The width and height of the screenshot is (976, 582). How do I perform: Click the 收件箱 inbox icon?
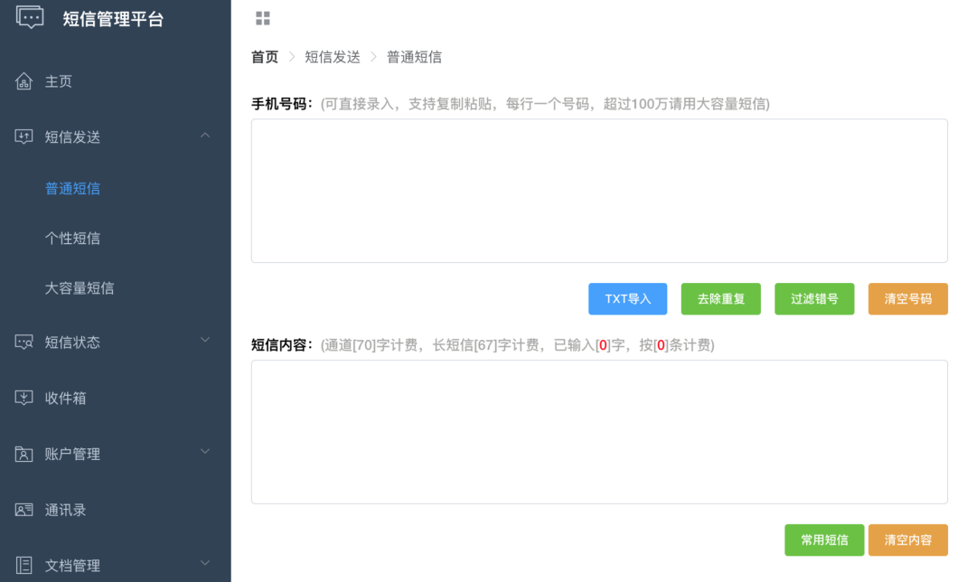pyautogui.click(x=23, y=398)
